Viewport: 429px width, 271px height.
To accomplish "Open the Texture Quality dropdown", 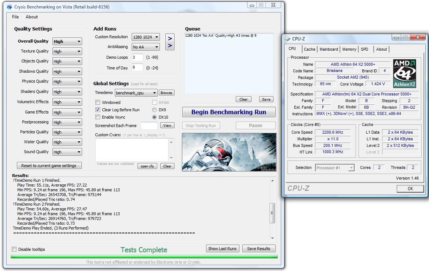I will 67,51.
